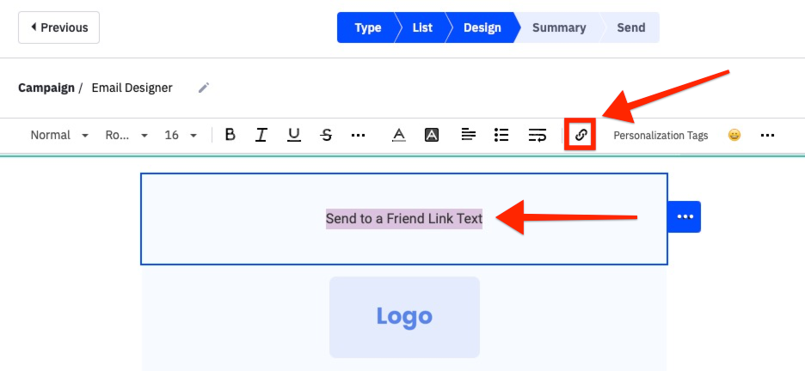
Task: Toggle underline formatting
Action: pyautogui.click(x=294, y=135)
